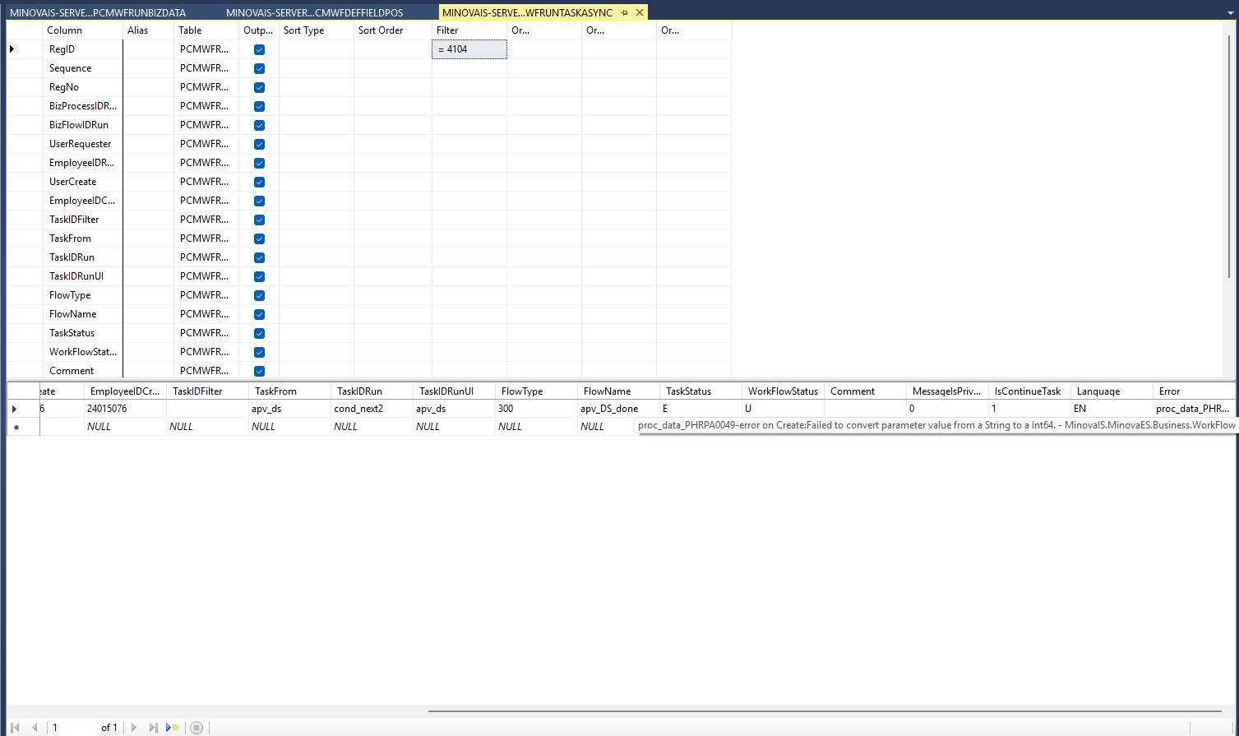
Task: Click the Error column header in results
Action: coord(1192,391)
